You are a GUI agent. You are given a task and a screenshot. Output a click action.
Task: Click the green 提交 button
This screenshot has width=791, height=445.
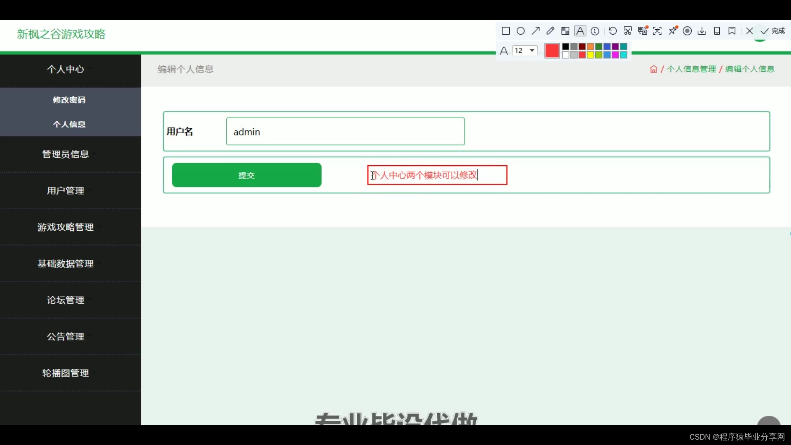pos(246,175)
